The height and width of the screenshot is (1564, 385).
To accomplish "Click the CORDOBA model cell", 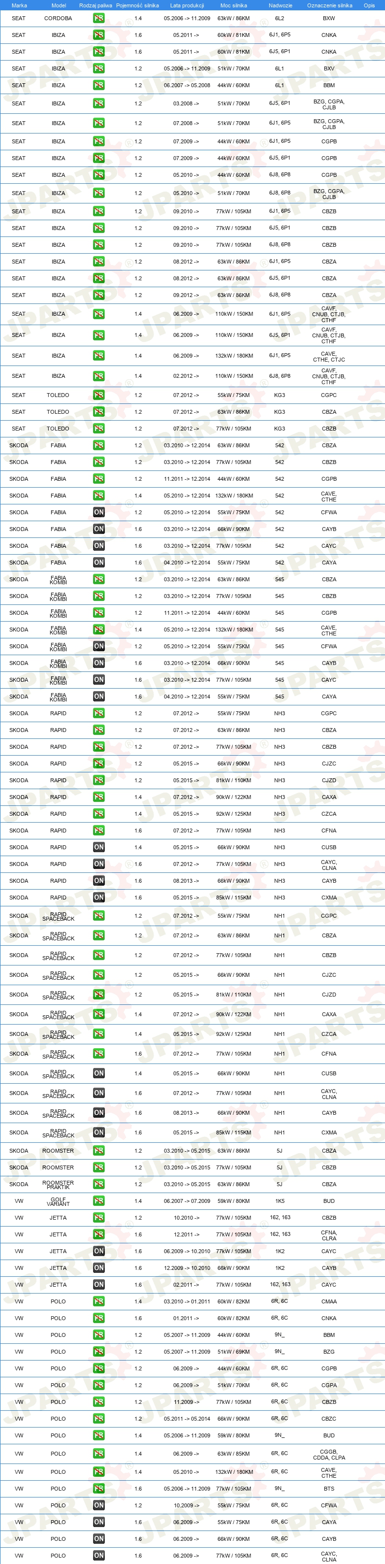I will pos(58,18).
